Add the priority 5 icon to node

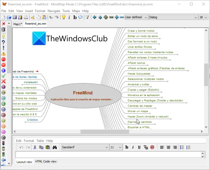(x=4, y=110)
